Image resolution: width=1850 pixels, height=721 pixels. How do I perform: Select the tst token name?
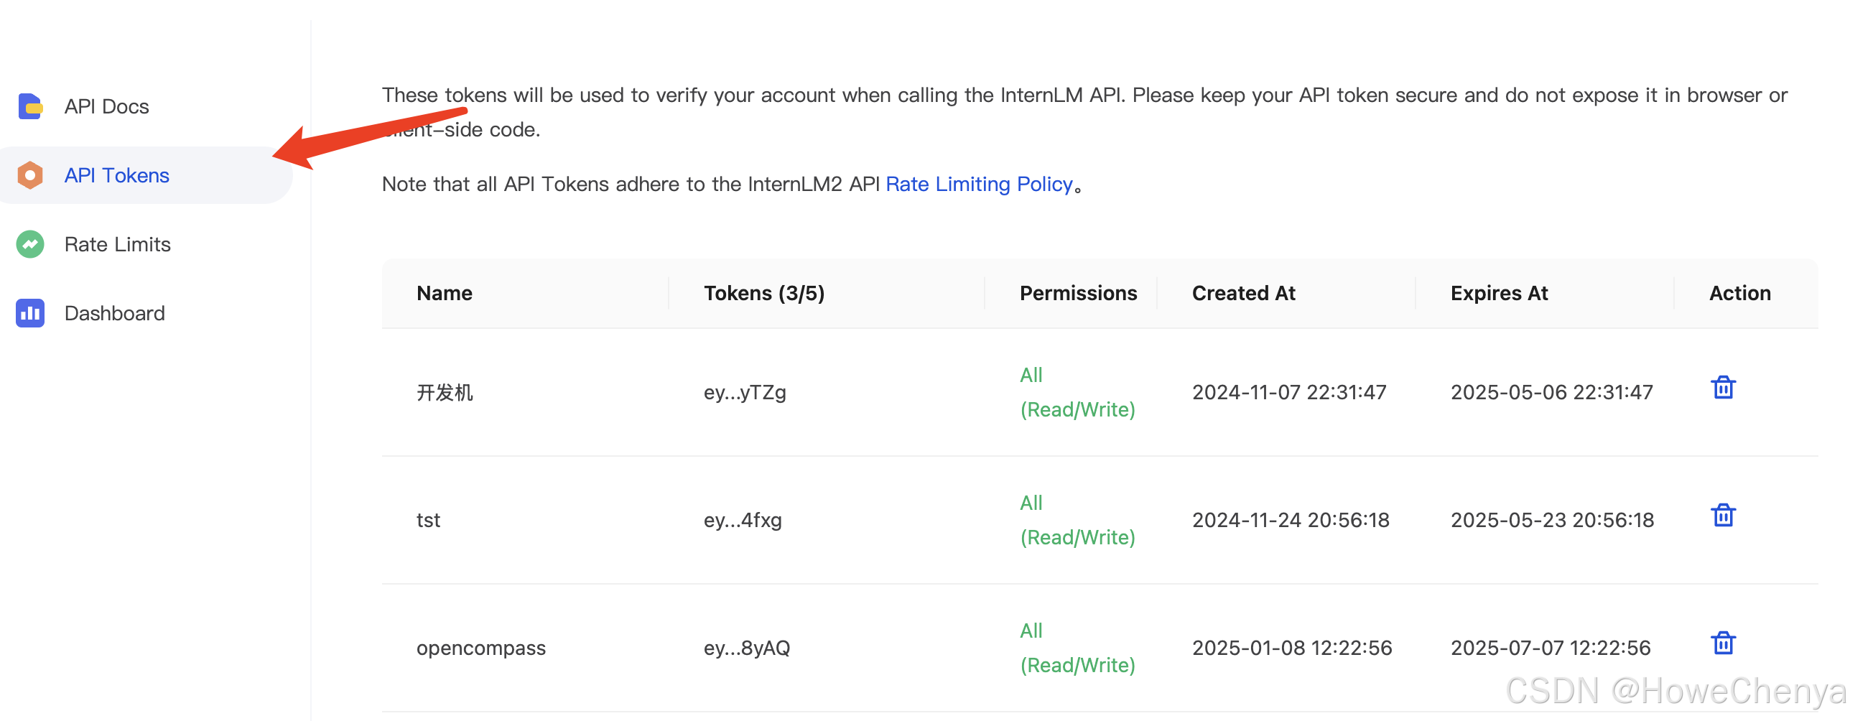(x=428, y=520)
